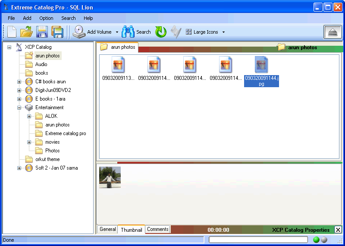Click the Large Icons view grid icon
Screen dimensions: 345x246
click(x=188, y=32)
